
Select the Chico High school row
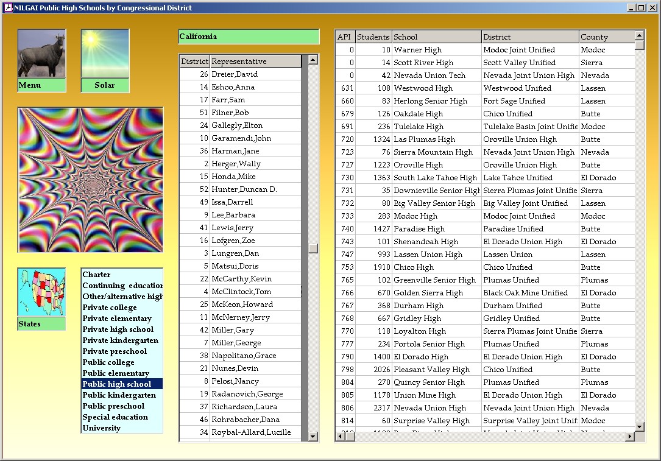(x=414, y=267)
